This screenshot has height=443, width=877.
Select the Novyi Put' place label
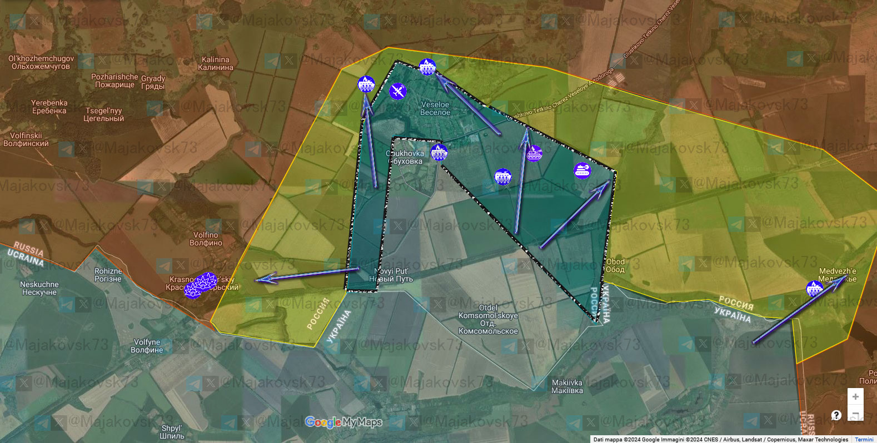391,275
